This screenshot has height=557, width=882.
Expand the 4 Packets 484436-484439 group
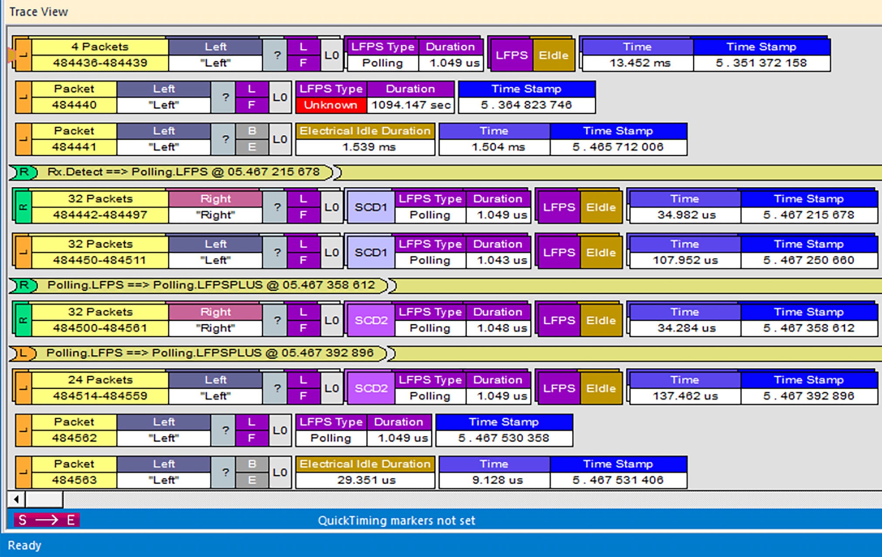100,55
